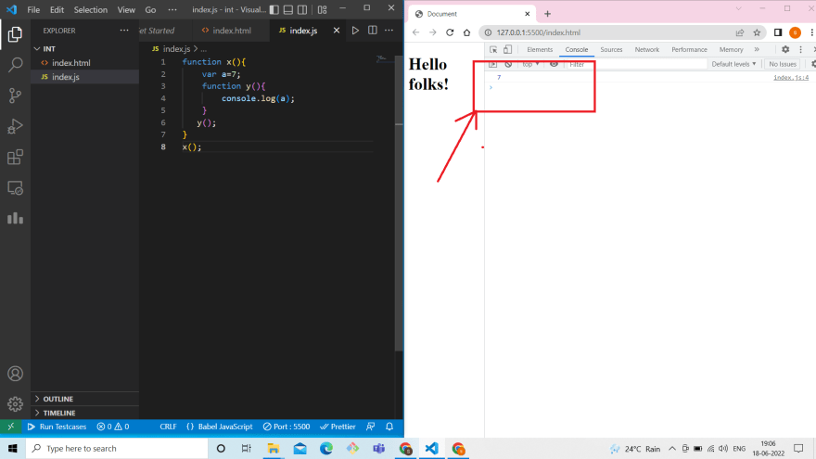Screen dimensions: 816x459
Task: Switch to the Performance tab in DevTools
Action: click(689, 49)
